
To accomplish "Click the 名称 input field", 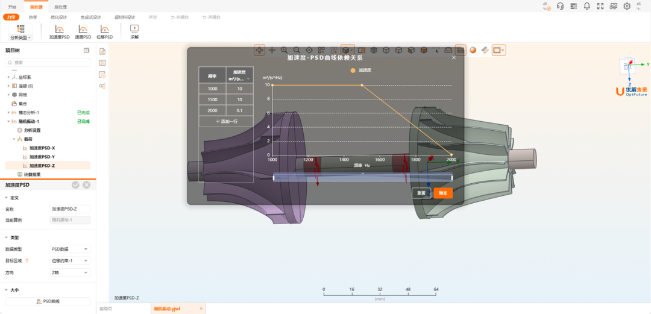I will pyautogui.click(x=70, y=209).
